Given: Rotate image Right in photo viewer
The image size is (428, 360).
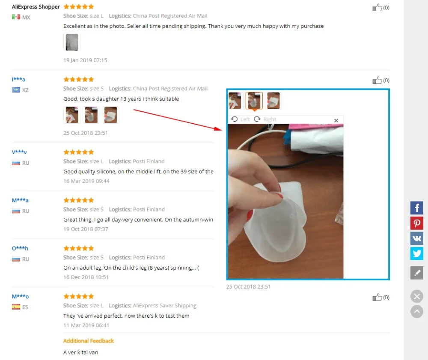Looking at the screenshot, I should click(x=265, y=119).
